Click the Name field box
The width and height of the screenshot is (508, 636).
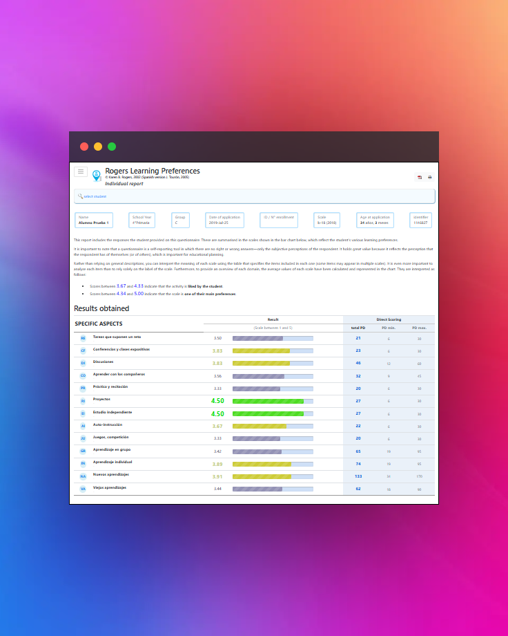tap(94, 221)
